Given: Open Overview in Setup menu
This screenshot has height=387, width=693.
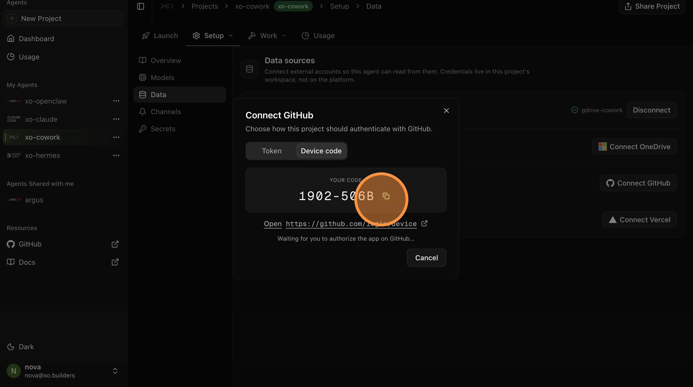Looking at the screenshot, I should (180, 60).
